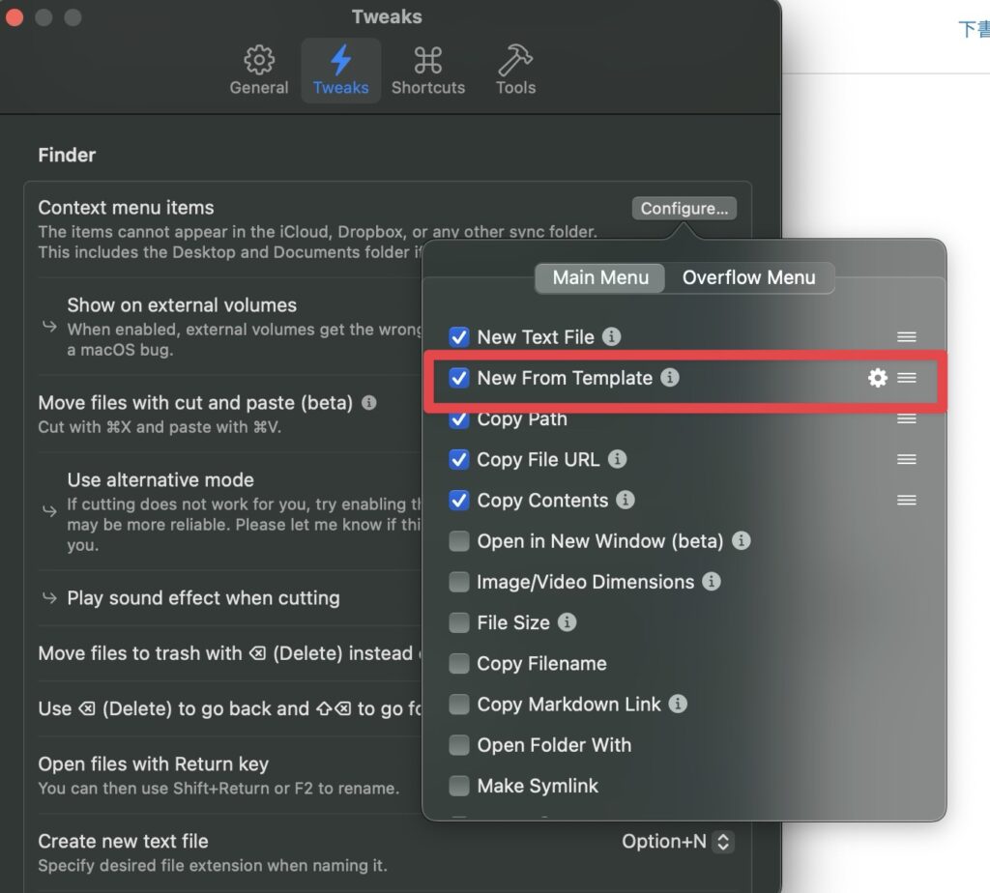Click reorder handle for Copy Contents
This screenshot has width=990, height=893.
pyautogui.click(x=907, y=501)
